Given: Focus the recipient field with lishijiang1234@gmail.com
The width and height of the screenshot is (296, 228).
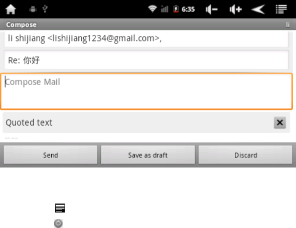Looking at the screenshot, I should click(146, 39).
